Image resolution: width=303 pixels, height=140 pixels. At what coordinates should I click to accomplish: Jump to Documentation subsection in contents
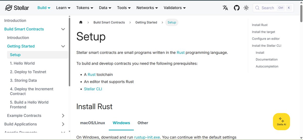pyautogui.click(x=267, y=59)
